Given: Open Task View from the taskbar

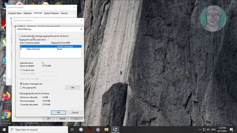Looking at the screenshot, I should pos(72,130).
